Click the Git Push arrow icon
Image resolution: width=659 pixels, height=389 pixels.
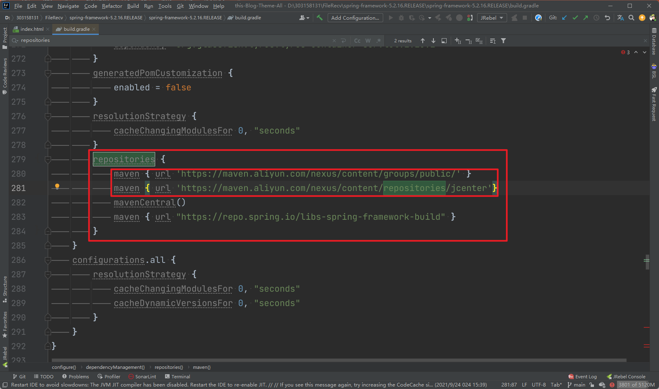(586, 18)
